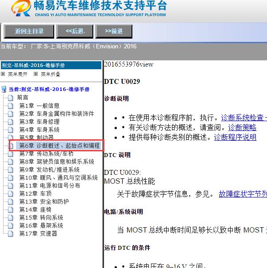Follow the 诊断策略 link
This screenshot has width=267, height=268.
242,127
